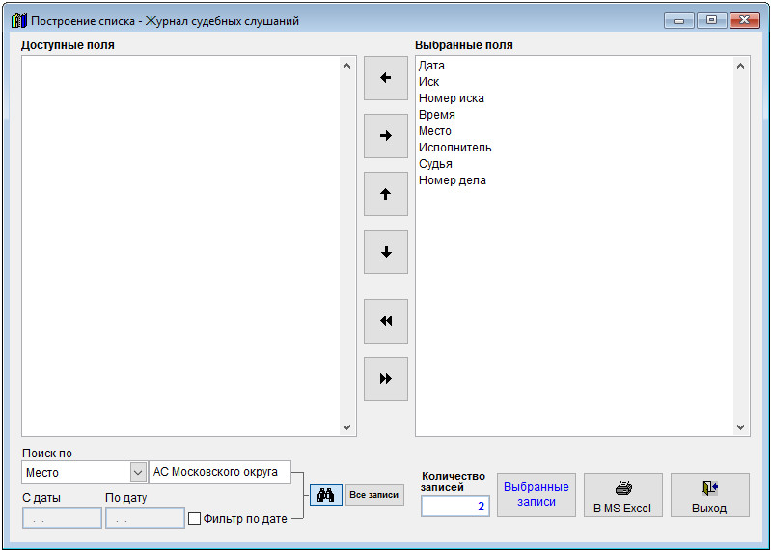Click the Количество записей value field
Viewport: 771px width, 550px height.
click(454, 507)
